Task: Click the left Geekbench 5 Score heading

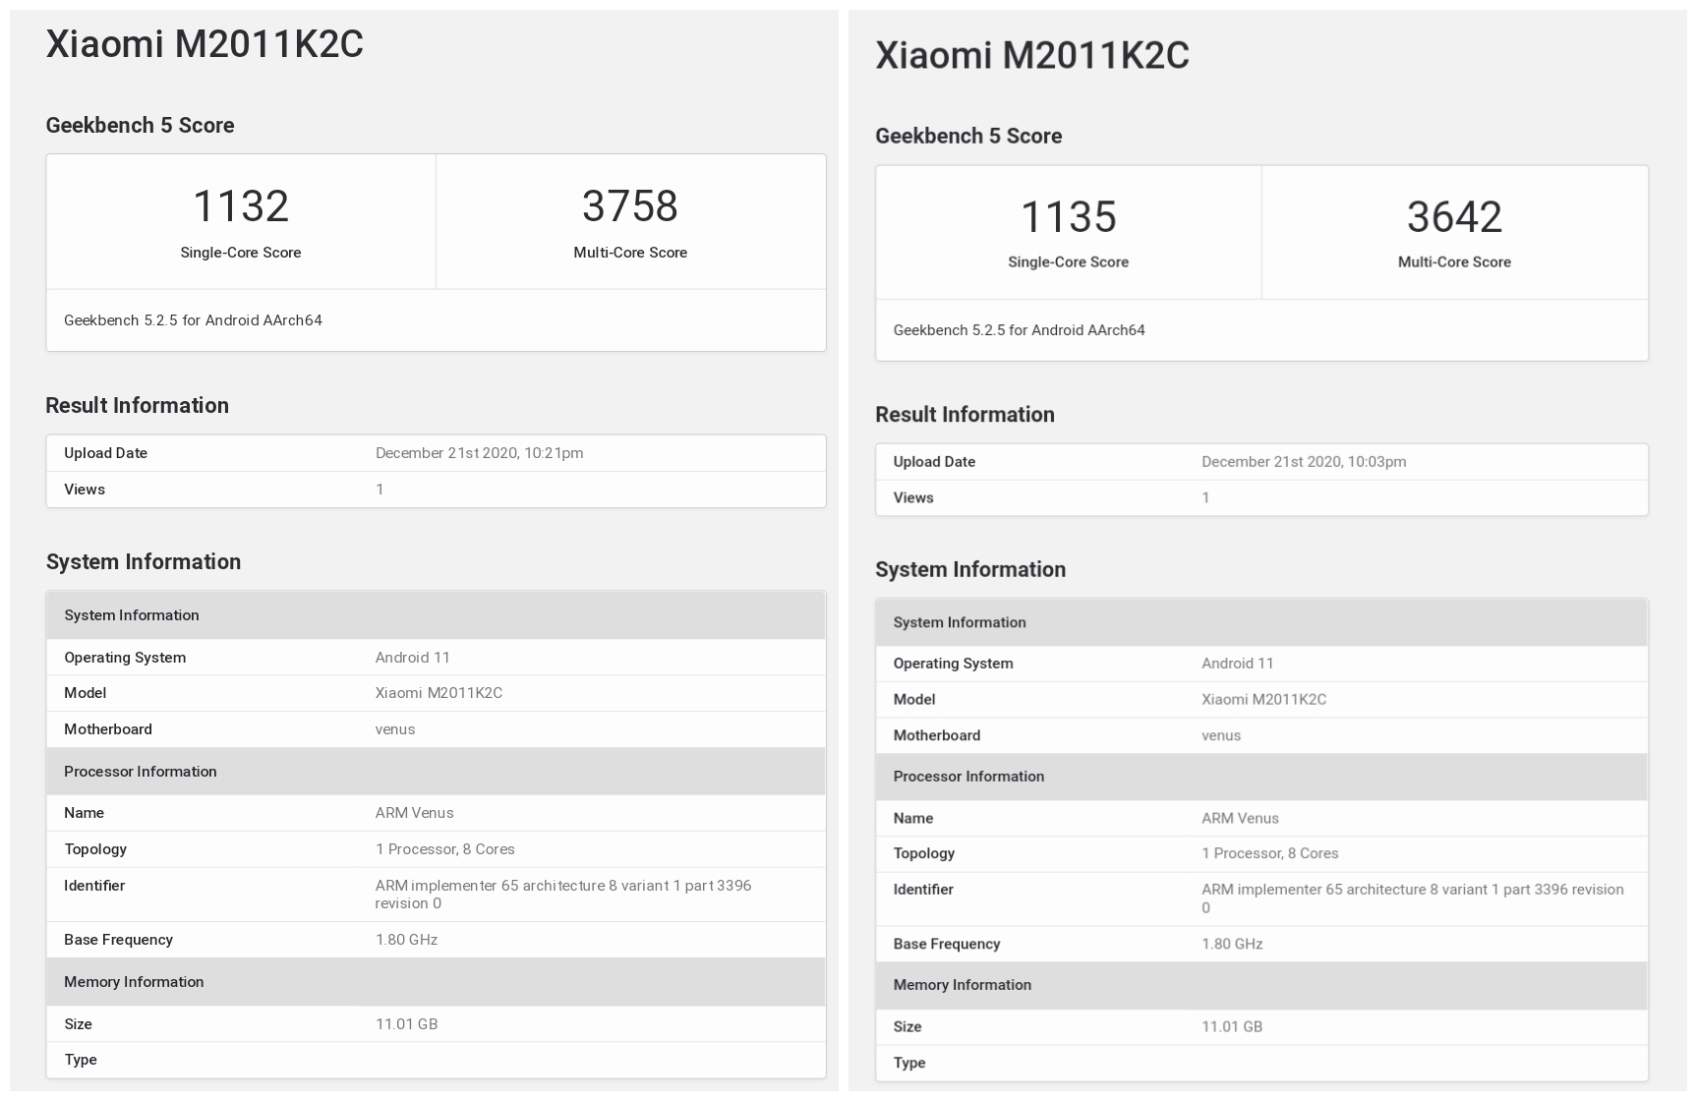Action: pyautogui.click(x=140, y=126)
